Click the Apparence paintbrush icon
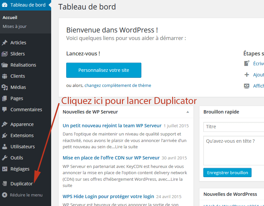This screenshot has width=264, height=206. click(5, 124)
